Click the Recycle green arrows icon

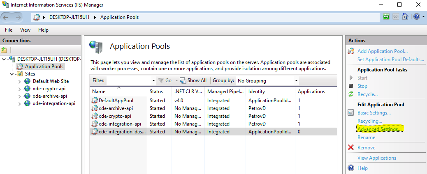351,94
